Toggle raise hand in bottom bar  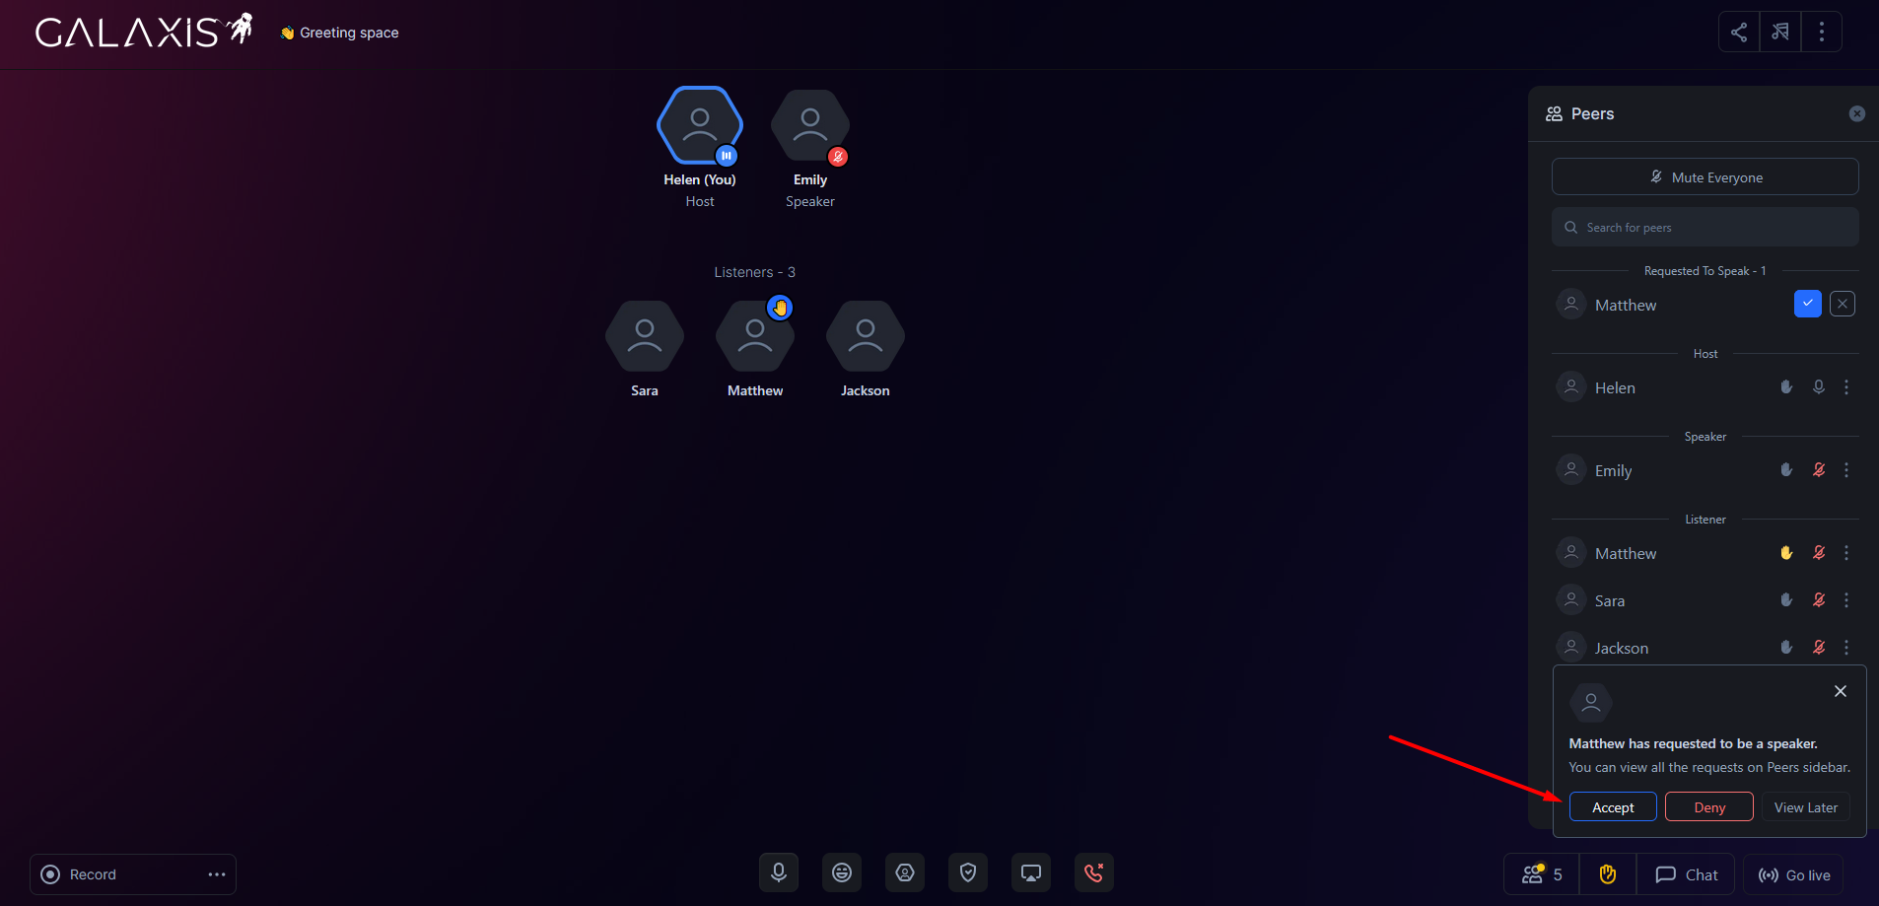pyautogui.click(x=1608, y=874)
